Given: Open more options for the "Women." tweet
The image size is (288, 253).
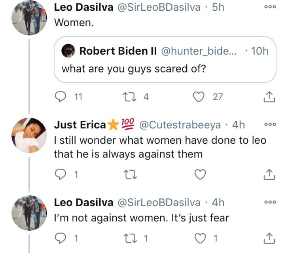Looking at the screenshot, I should point(269,8).
